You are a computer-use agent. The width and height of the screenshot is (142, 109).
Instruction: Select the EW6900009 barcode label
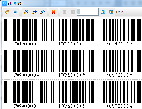click(x=119, y=95)
